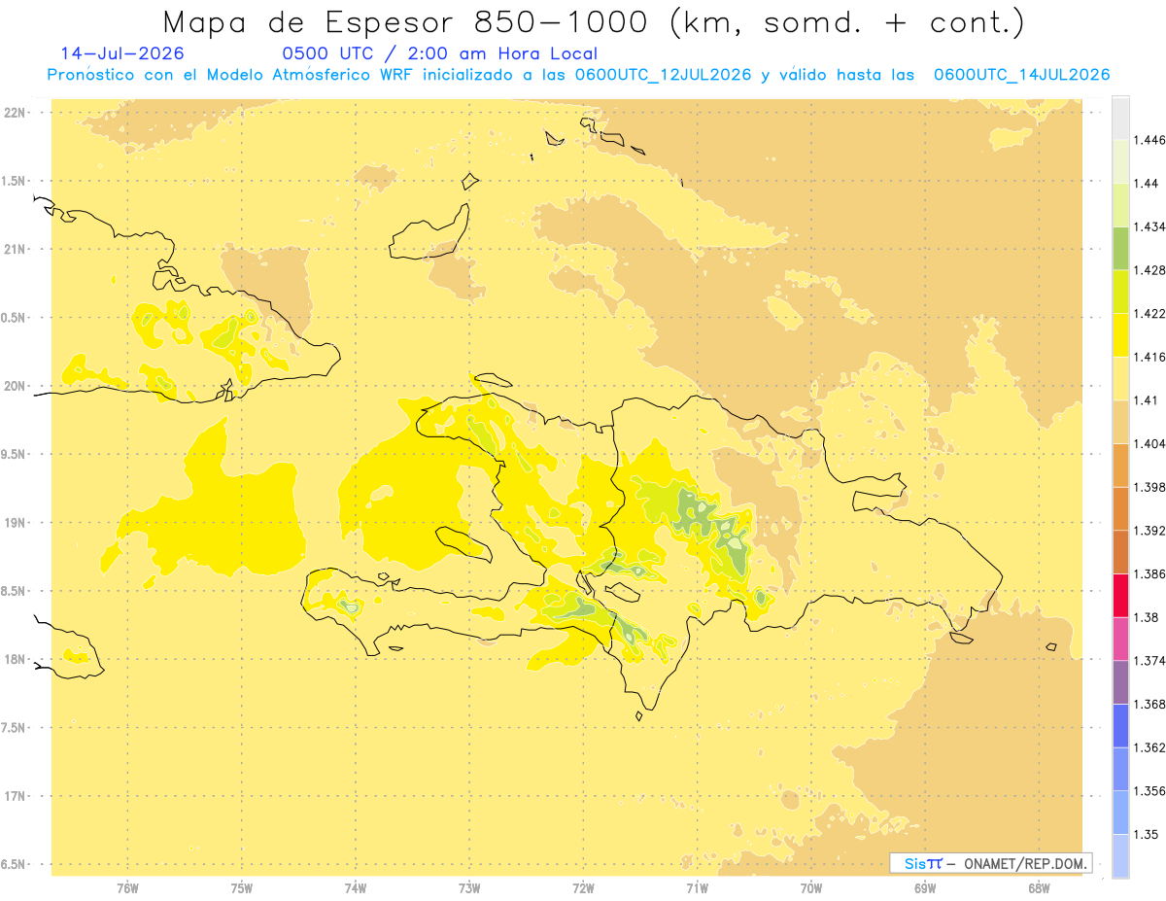The height and width of the screenshot is (901, 1166).
Task: Click the longitude label '71W'
Action: coord(697,888)
